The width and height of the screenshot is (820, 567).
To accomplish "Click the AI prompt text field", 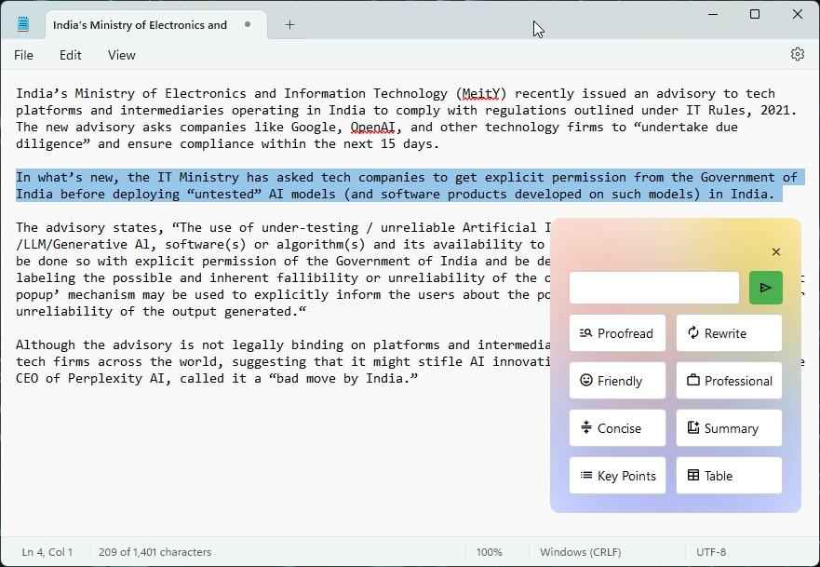I will tap(654, 287).
